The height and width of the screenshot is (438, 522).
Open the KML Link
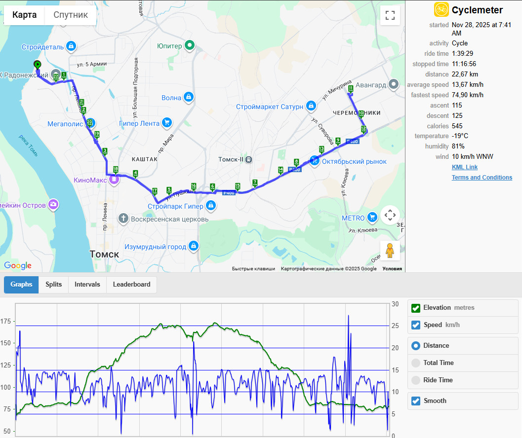point(464,167)
